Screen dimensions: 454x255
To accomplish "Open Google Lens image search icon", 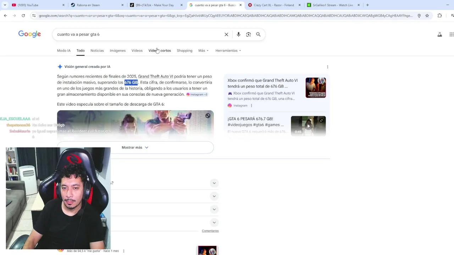I will 248,34.
